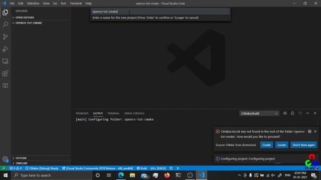Open the Run and Debug view
Image resolution: width=321 pixels, height=180 pixels.
6,49
